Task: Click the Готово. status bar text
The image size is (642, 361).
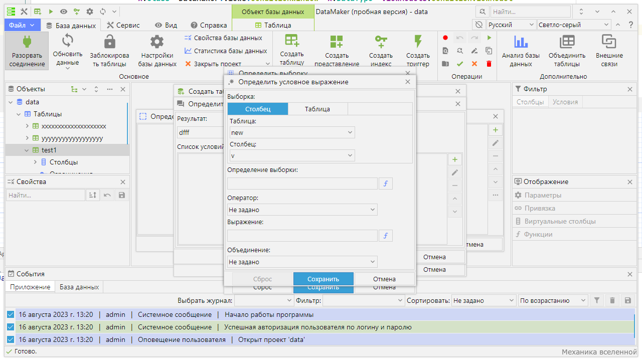Action: pyautogui.click(x=25, y=351)
